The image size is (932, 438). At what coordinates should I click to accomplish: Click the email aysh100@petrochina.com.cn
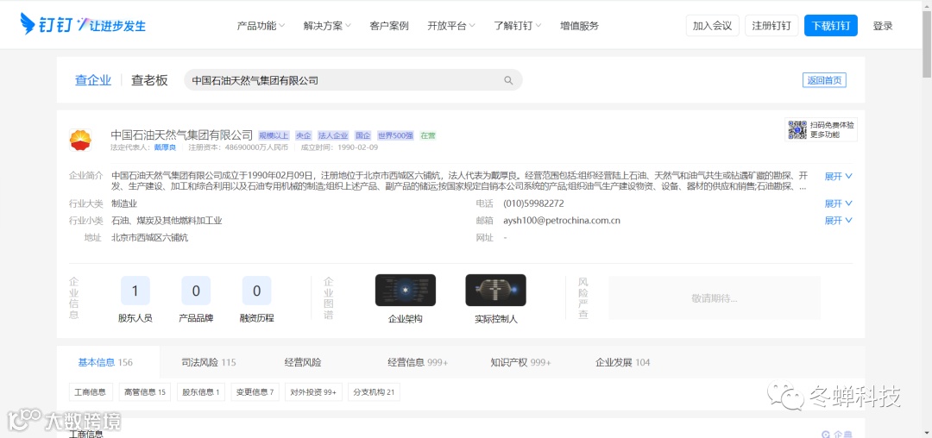coord(562,220)
